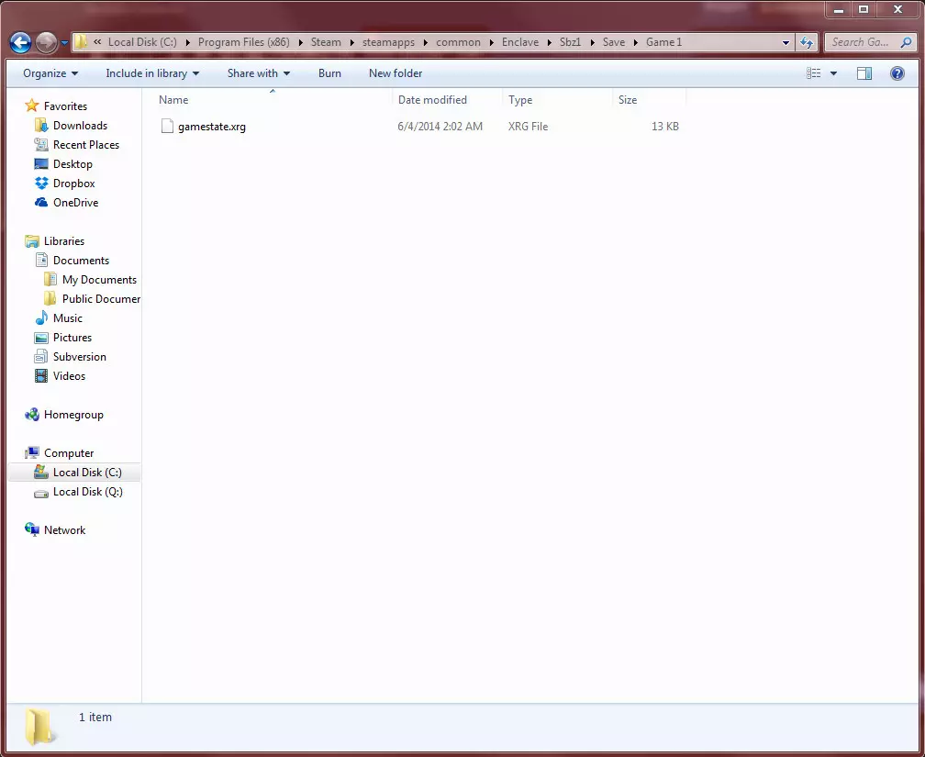Open the Share with menu
Screen dimensions: 925x757
pyautogui.click(x=259, y=73)
